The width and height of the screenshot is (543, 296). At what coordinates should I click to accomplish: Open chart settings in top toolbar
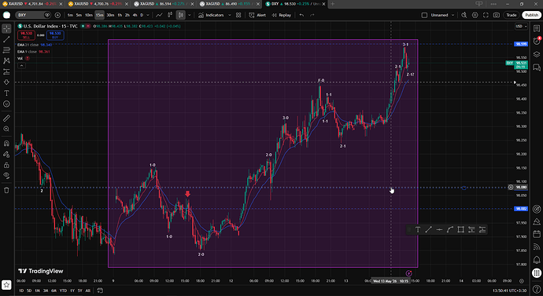[475, 15]
